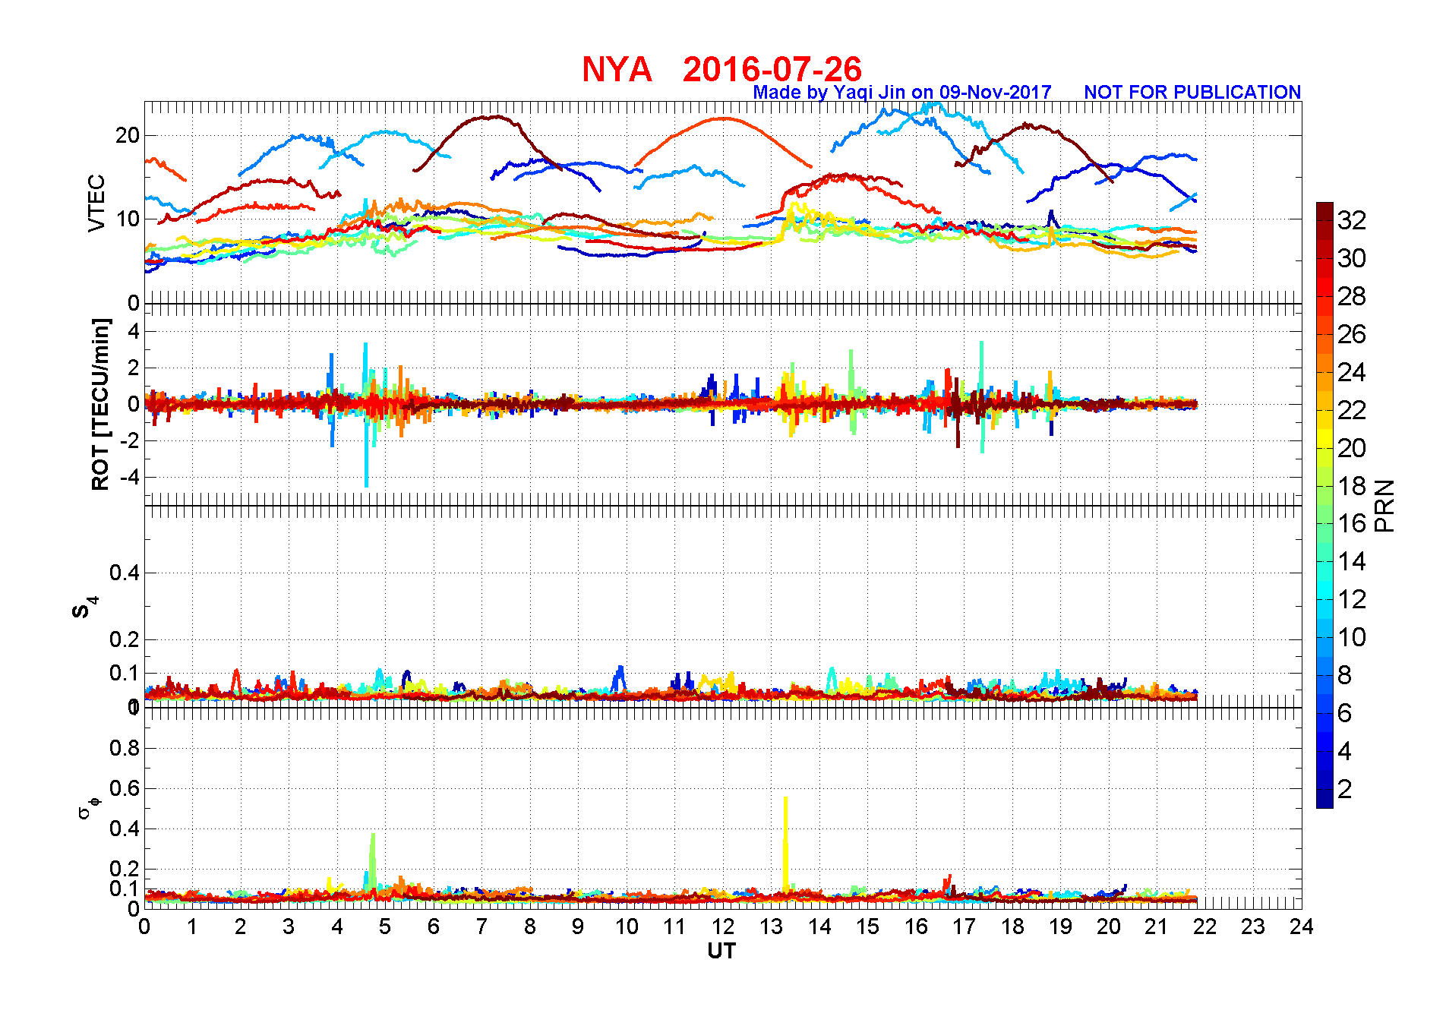Click colorbar tick label 16
This screenshot has width=1446, height=1010.
point(1352,523)
